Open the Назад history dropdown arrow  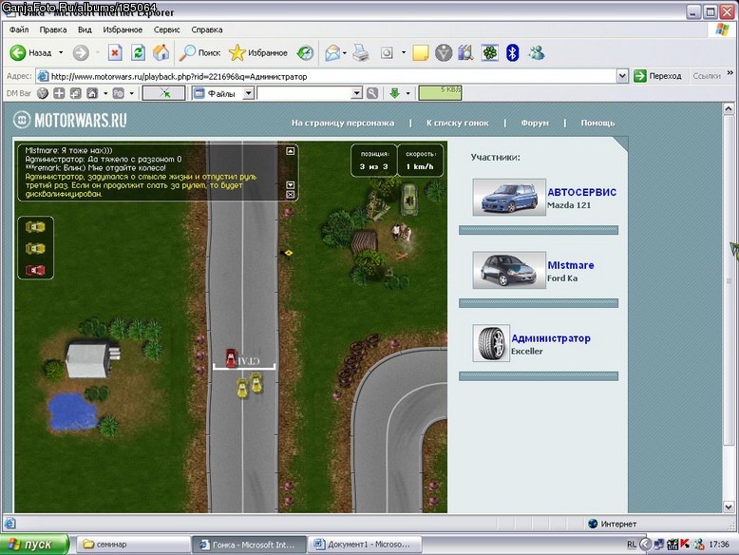[x=61, y=53]
